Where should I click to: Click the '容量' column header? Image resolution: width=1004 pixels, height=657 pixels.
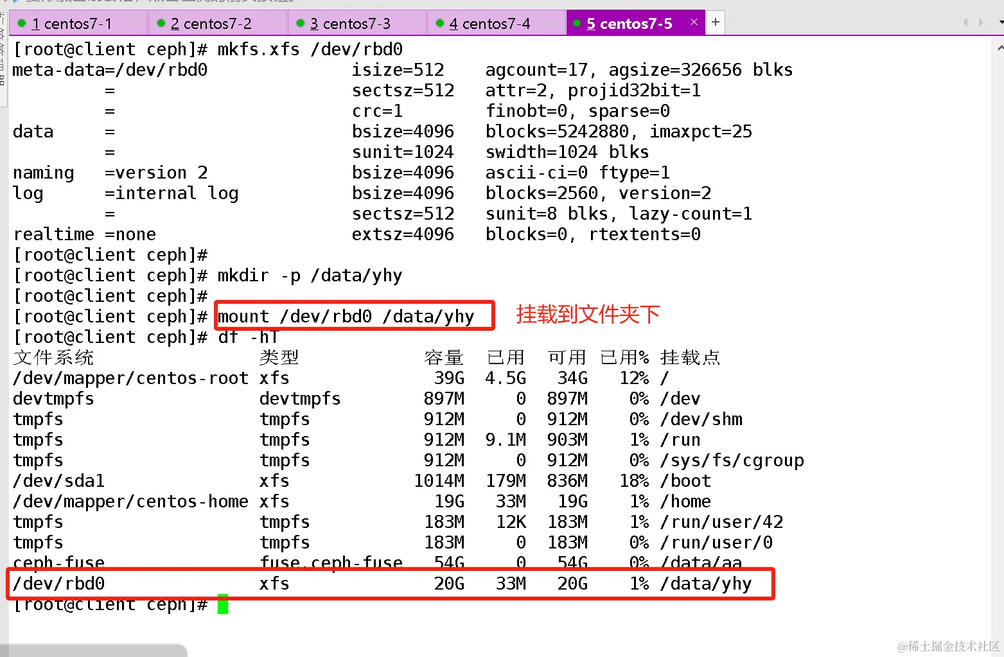444,358
